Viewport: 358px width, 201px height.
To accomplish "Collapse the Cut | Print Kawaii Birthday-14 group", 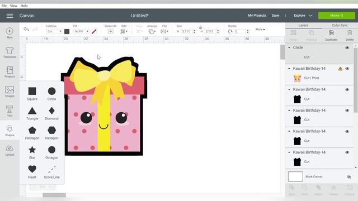I will (289, 69).
